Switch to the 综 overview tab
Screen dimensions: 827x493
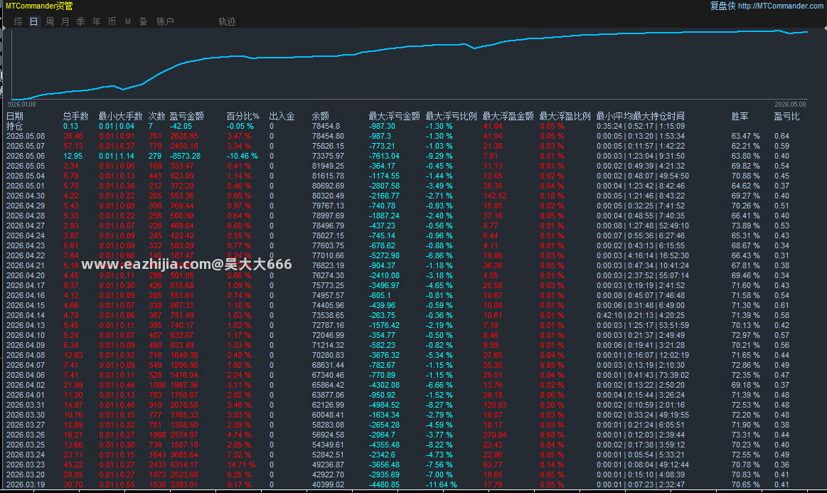[x=18, y=21]
